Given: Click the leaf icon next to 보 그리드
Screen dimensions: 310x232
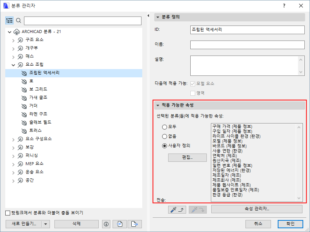Looking at the screenshot, I should click(24, 90).
